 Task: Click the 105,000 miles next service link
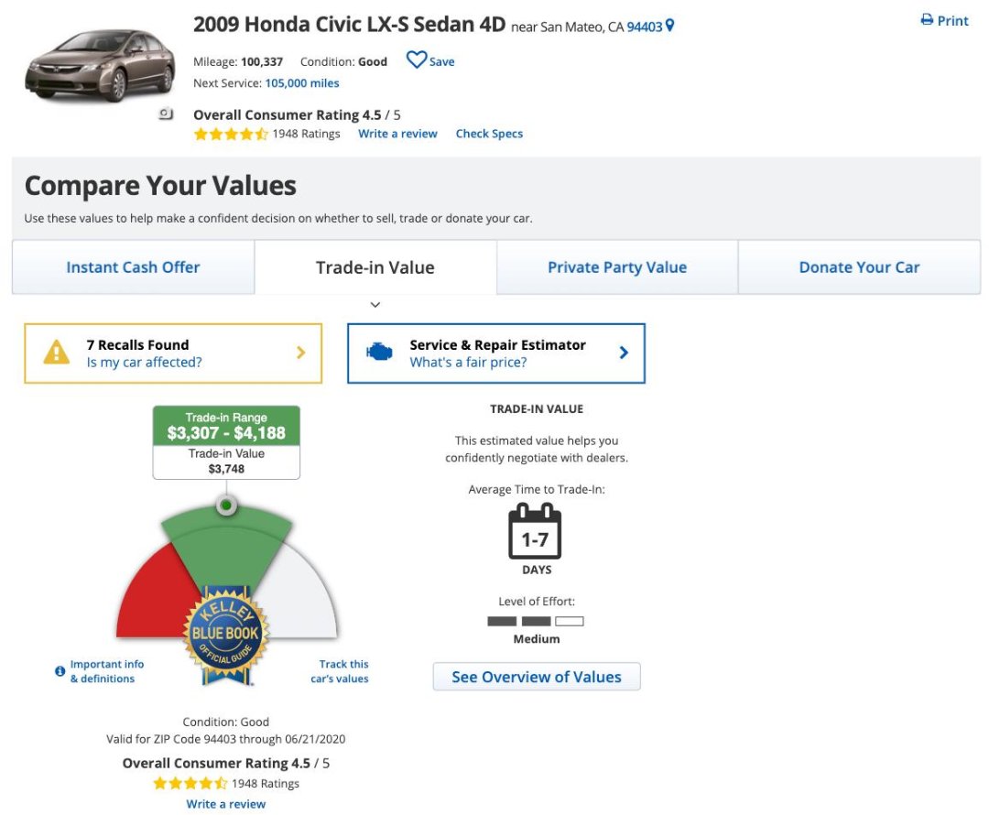pos(302,83)
